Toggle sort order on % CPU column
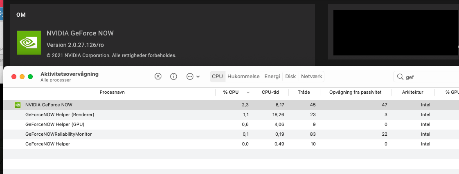The width and height of the screenshot is (459, 174). point(234,93)
